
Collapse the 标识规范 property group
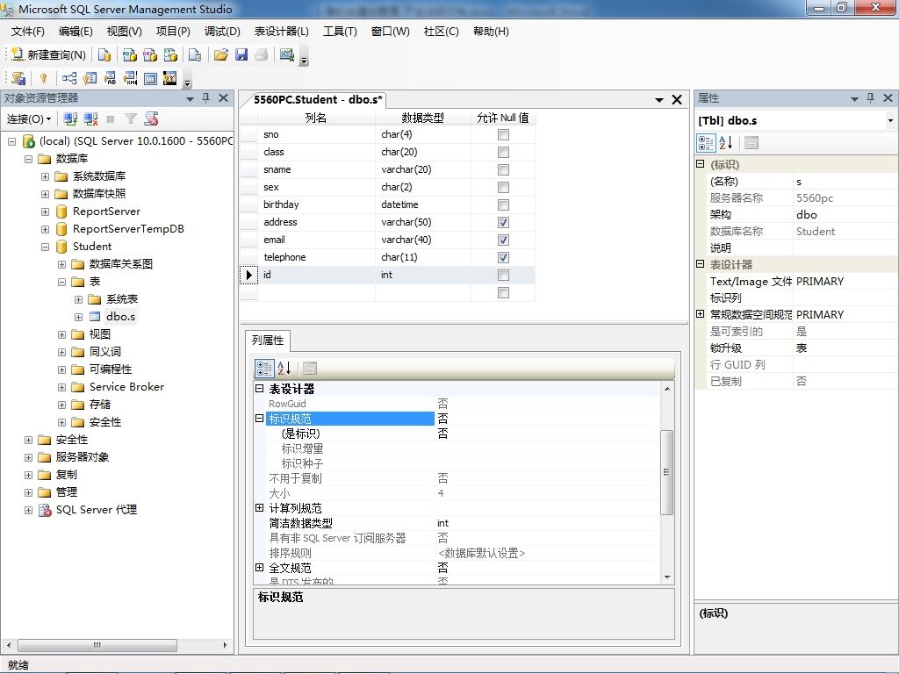coord(259,419)
